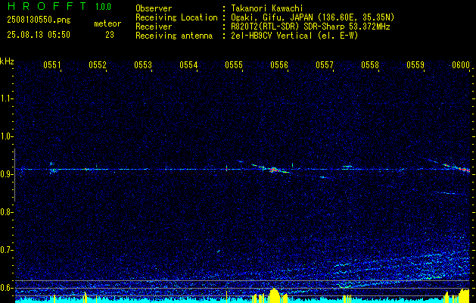Click the 0559 time marker
Viewport: 476px width, 303px height.
(x=415, y=64)
